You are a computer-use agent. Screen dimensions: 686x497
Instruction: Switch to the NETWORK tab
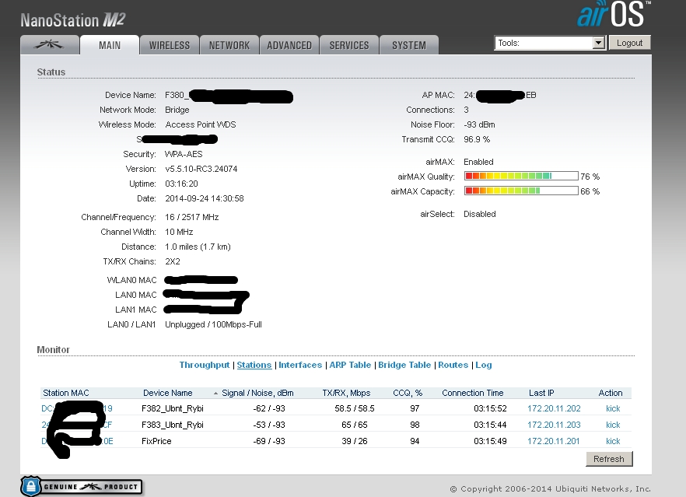[229, 45]
